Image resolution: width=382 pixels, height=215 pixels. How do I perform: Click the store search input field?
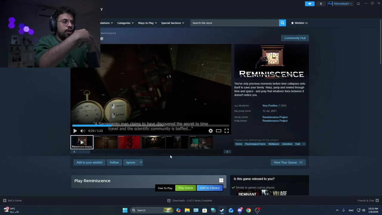235,23
